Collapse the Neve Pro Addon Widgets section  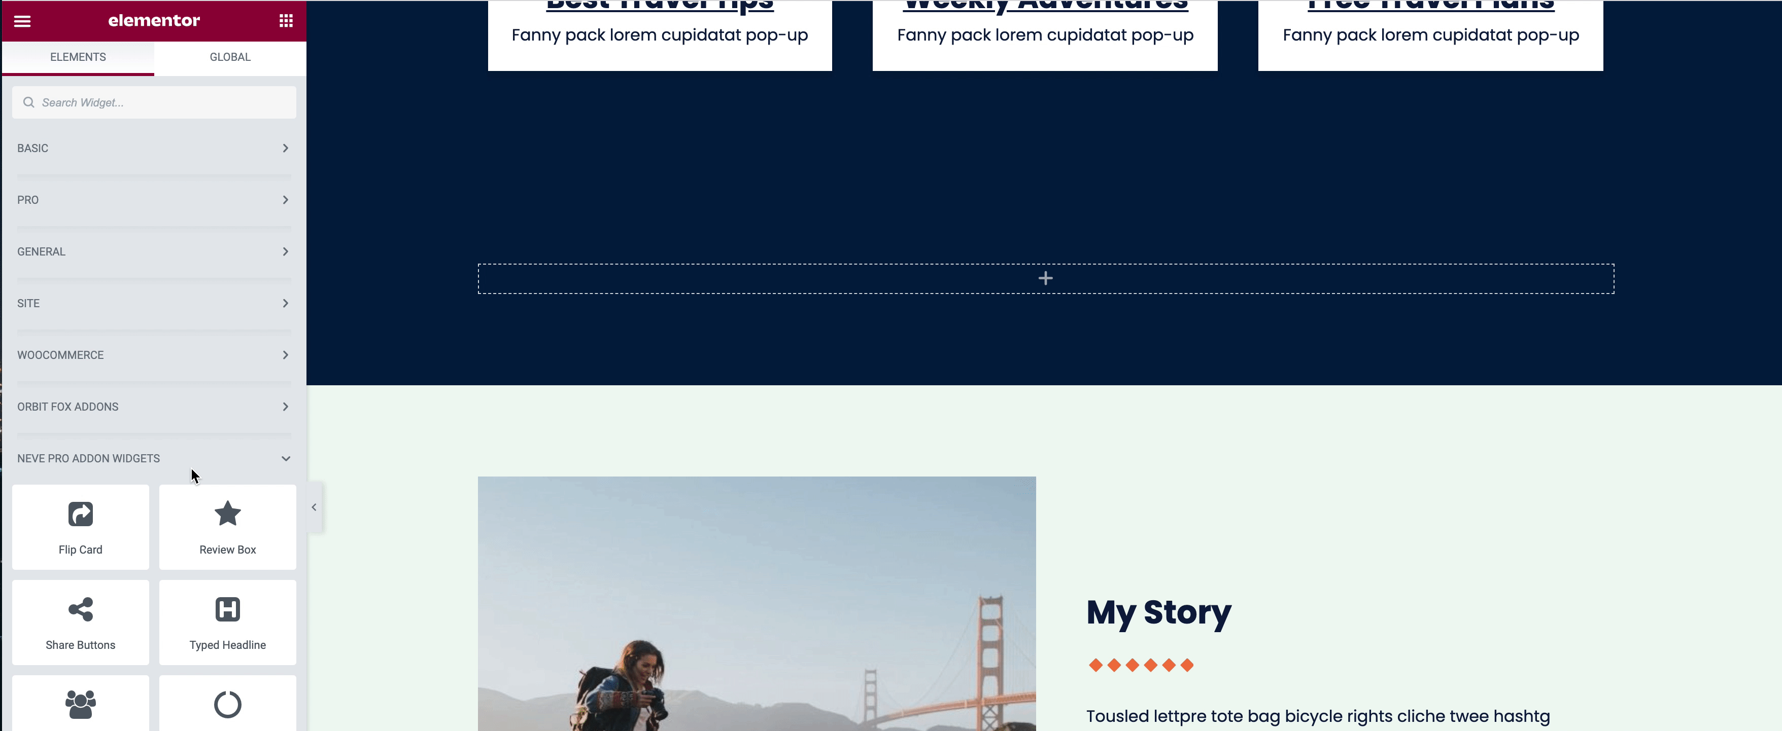coord(154,459)
